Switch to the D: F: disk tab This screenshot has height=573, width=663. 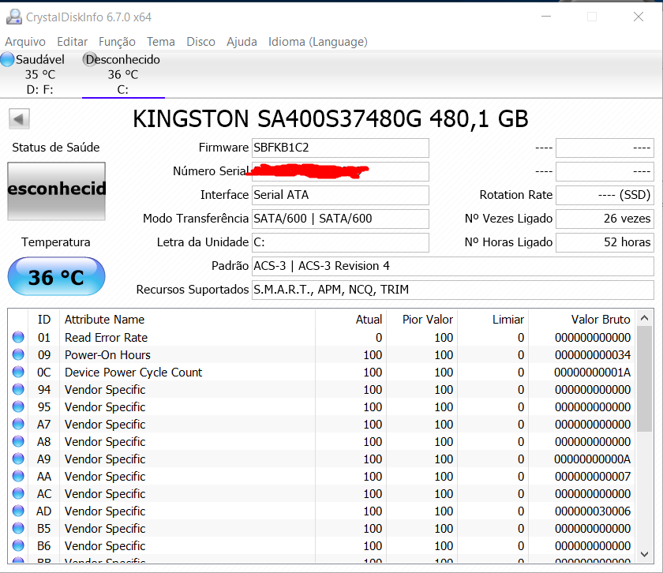[x=40, y=74]
